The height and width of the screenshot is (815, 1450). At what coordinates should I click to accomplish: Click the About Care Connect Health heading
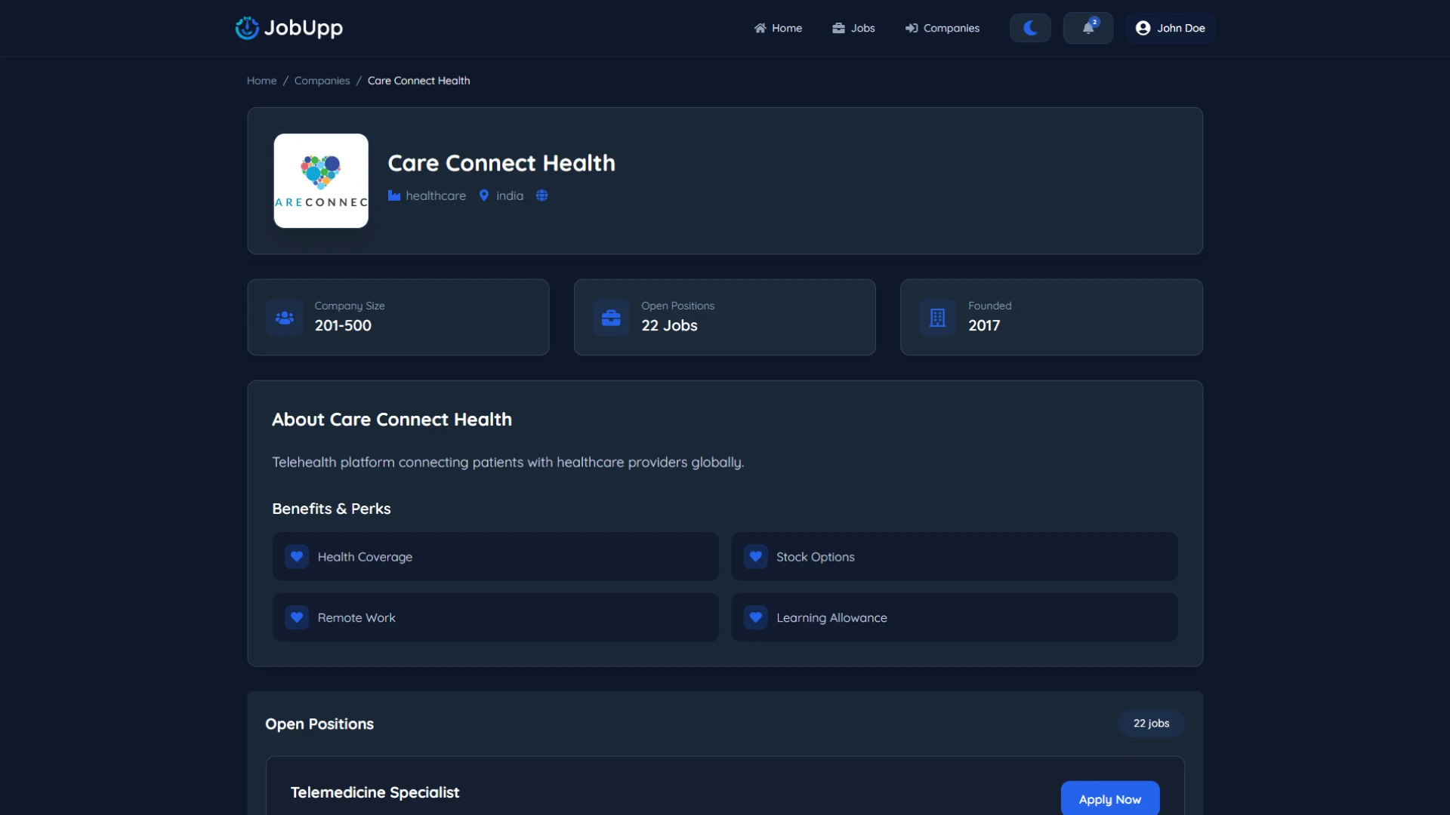(x=392, y=420)
